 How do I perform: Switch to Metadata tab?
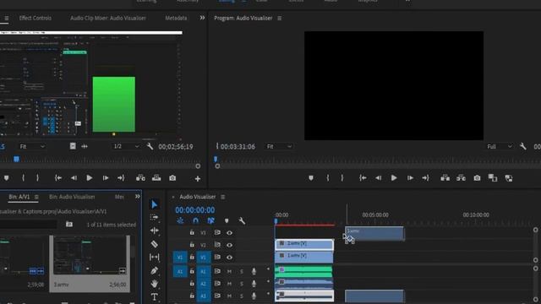pyautogui.click(x=176, y=18)
